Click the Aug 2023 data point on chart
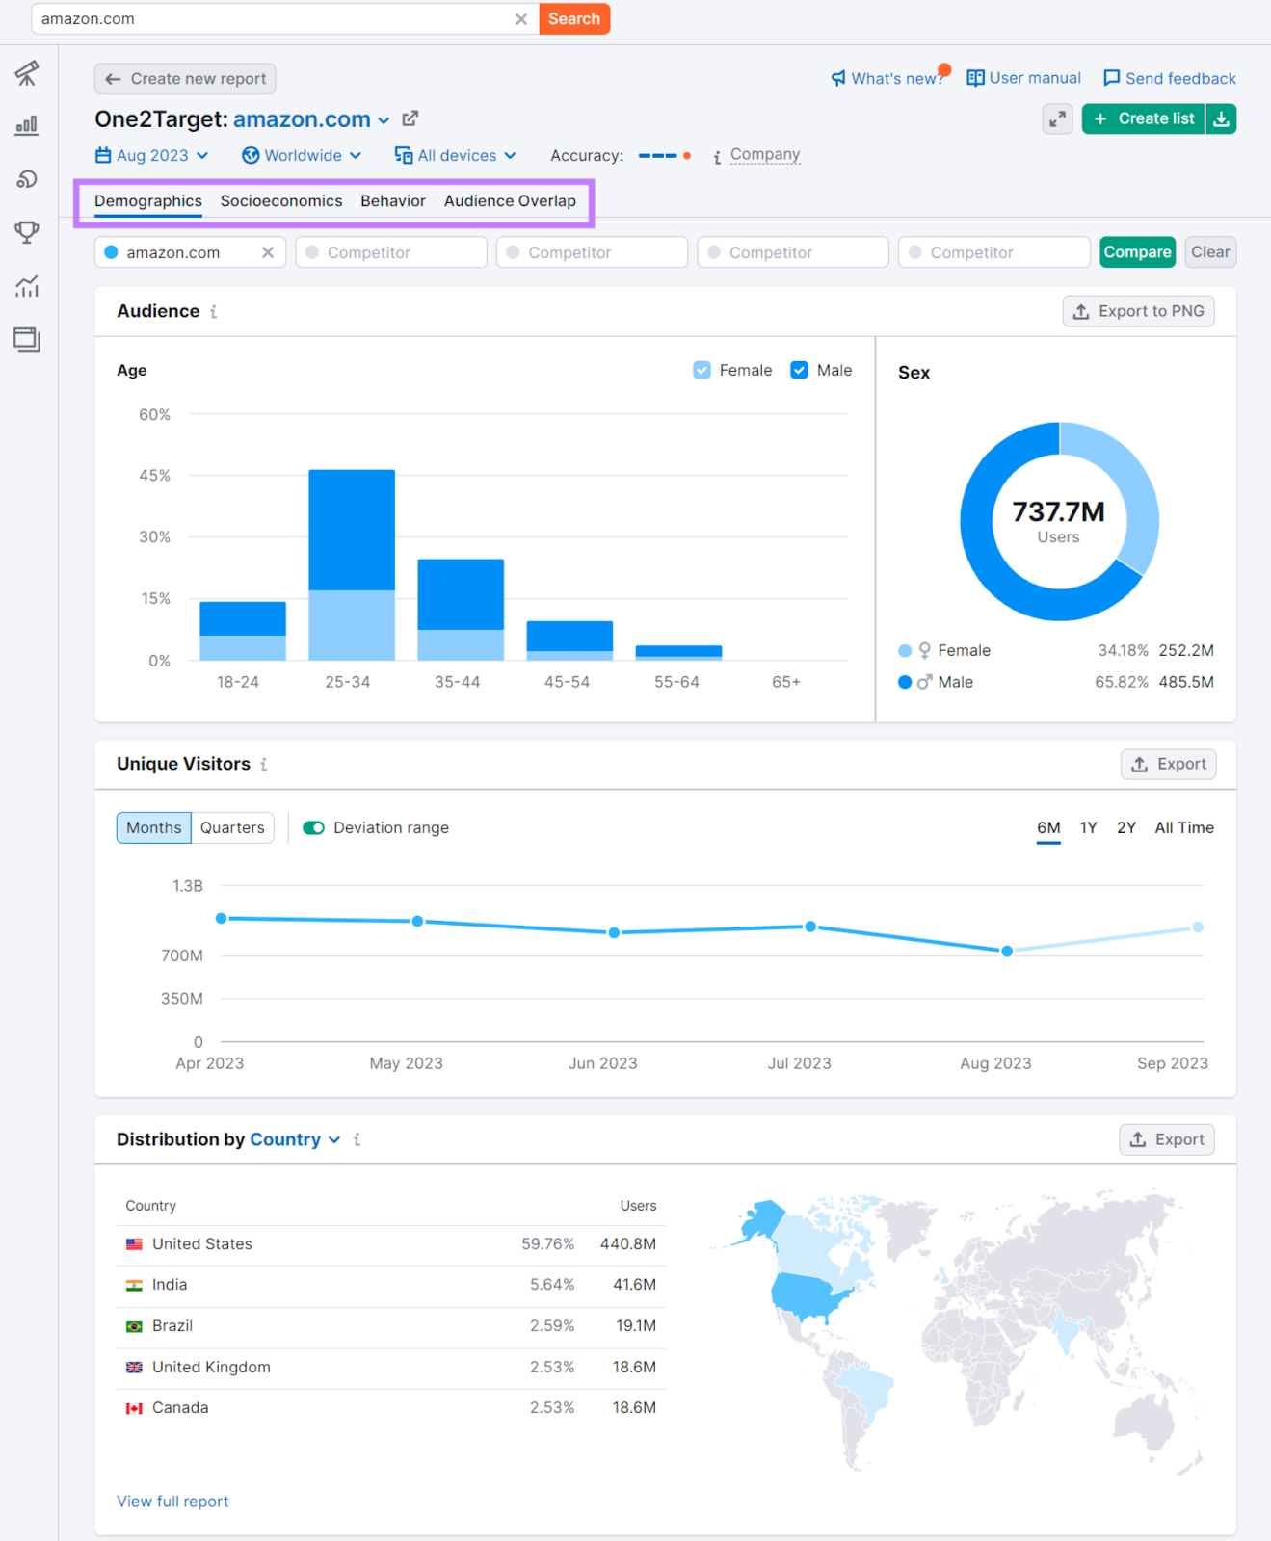Screen dimensions: 1271x1541 pos(1007,952)
